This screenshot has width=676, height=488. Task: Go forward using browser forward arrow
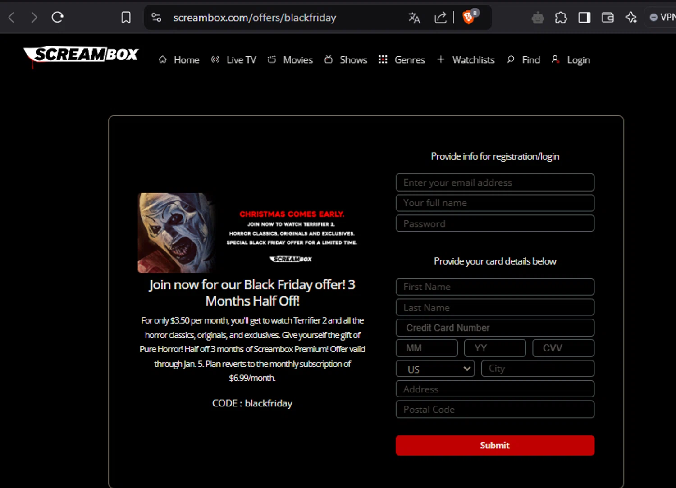point(34,18)
